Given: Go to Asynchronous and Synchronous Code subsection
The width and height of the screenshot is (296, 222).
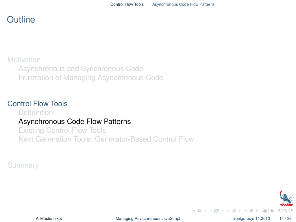Looking at the screenshot, I should [81, 69].
